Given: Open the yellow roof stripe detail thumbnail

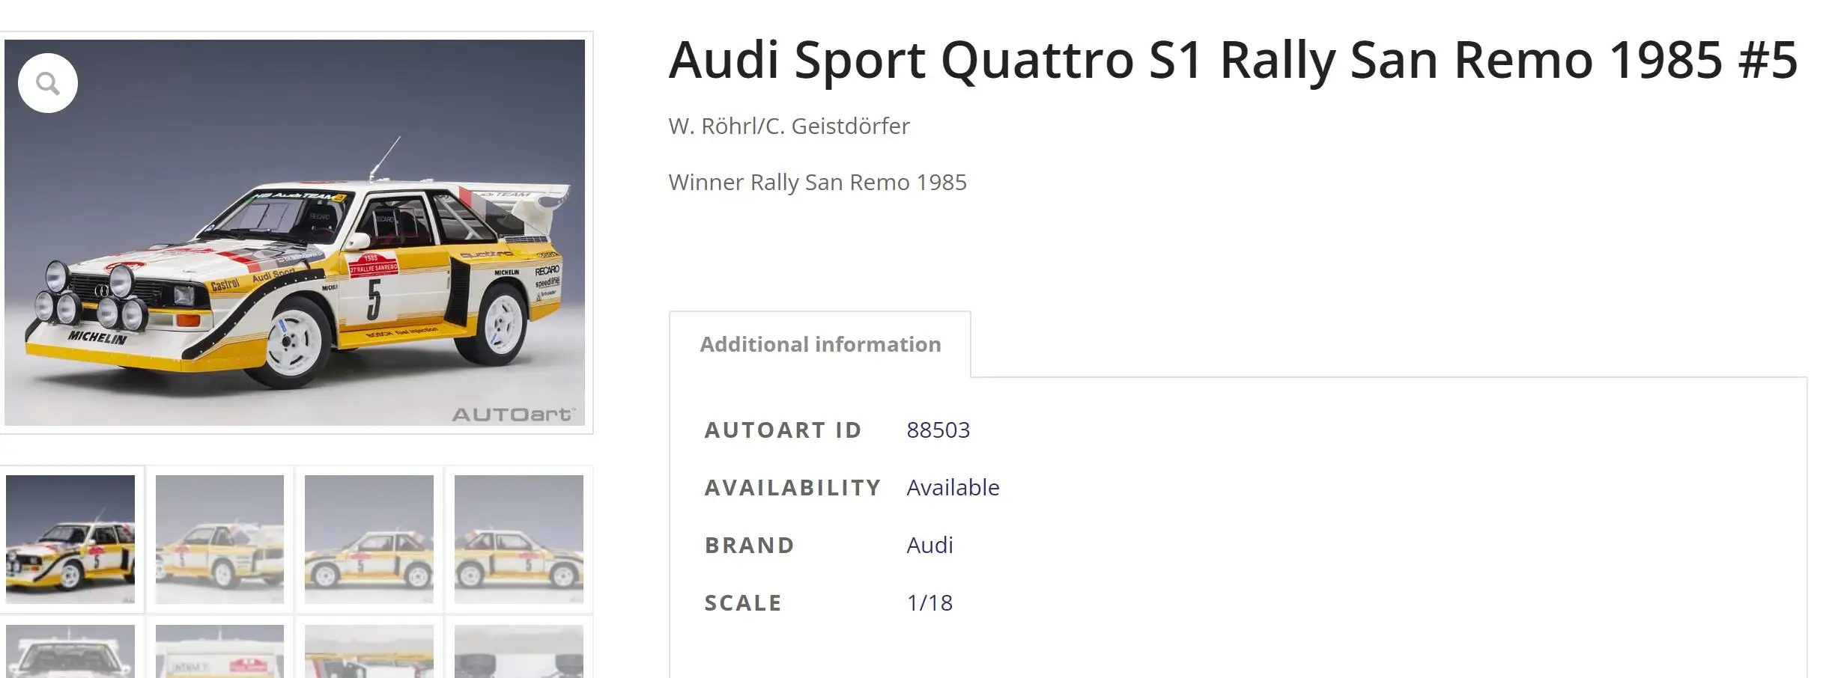Looking at the screenshot, I should point(369,651).
